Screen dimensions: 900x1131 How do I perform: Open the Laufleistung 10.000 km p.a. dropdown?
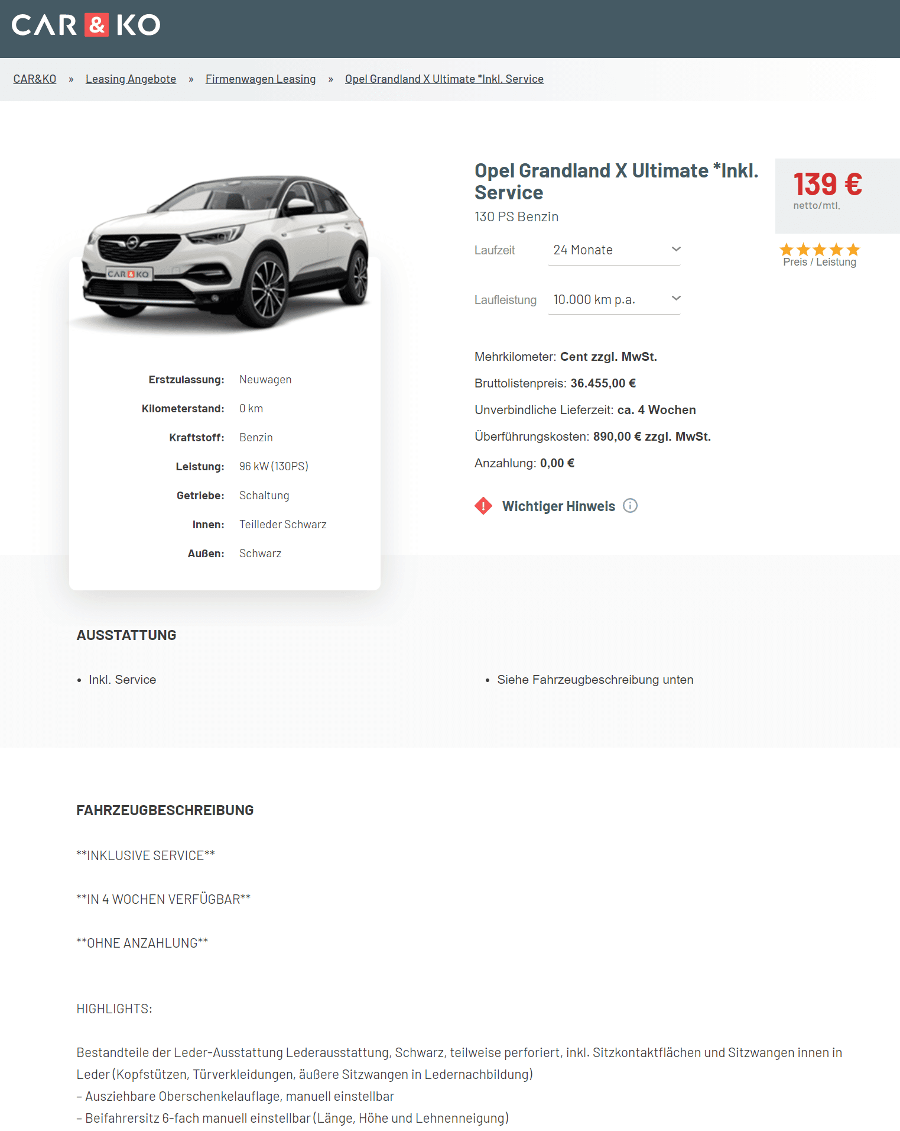coord(615,300)
